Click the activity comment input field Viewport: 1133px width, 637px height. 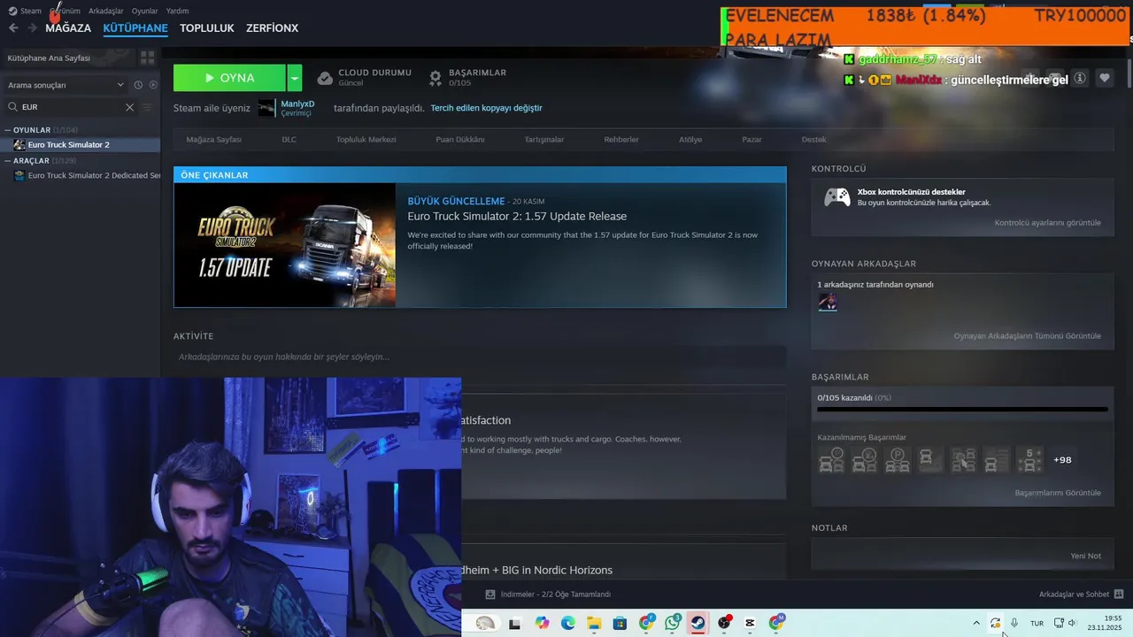click(x=480, y=357)
